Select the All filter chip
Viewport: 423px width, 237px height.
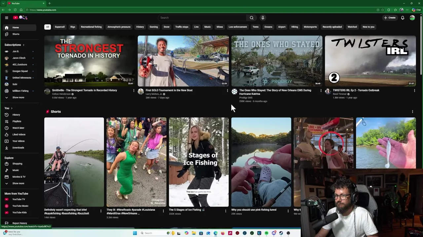[48, 27]
